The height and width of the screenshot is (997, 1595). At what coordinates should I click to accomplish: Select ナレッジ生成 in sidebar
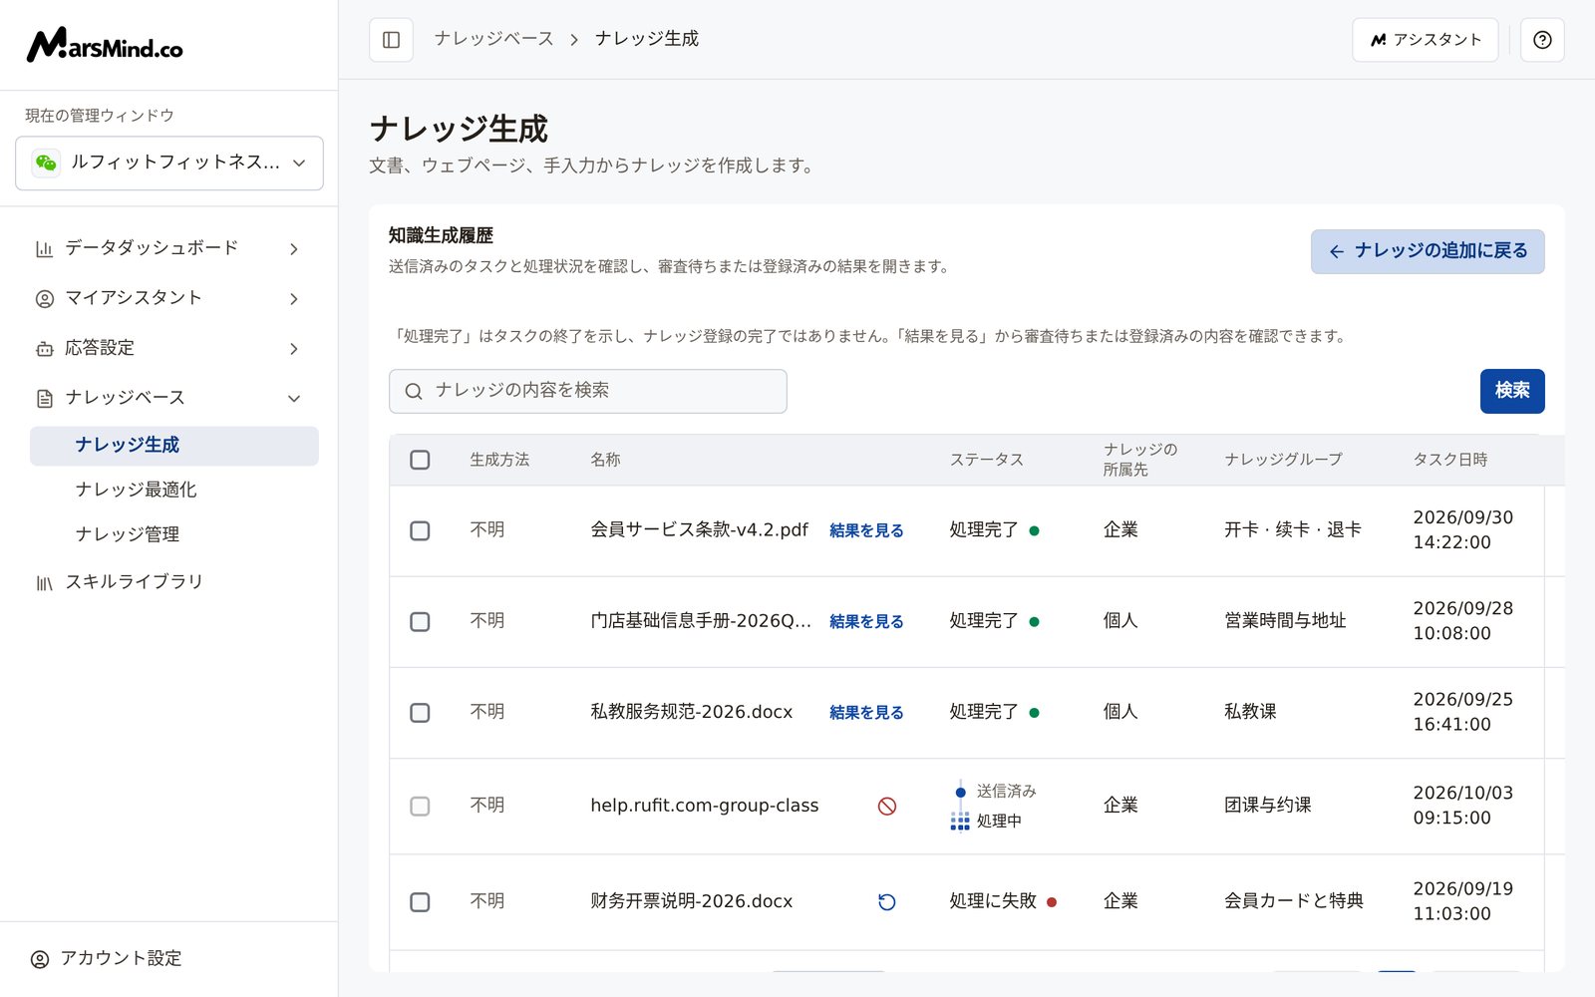pos(174,446)
